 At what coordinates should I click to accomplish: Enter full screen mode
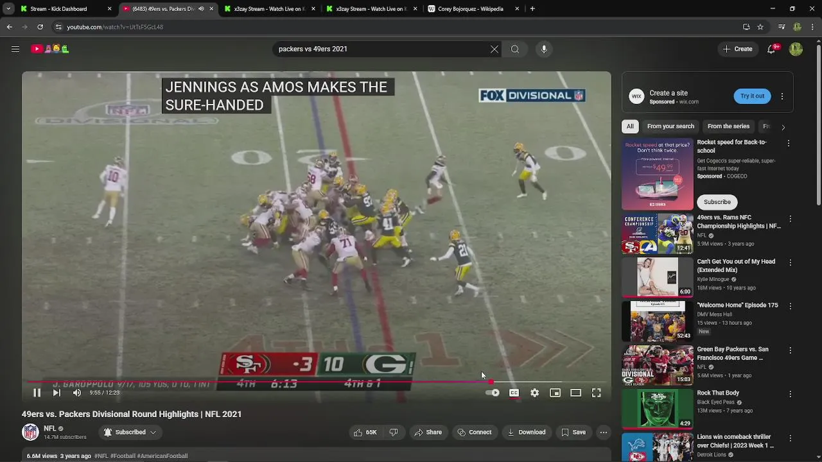(596, 393)
